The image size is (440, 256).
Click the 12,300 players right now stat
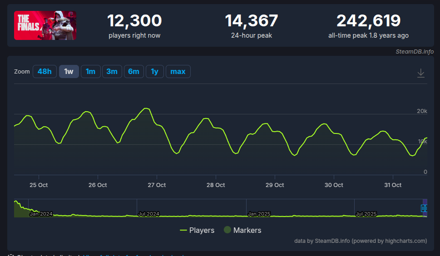pos(134,21)
